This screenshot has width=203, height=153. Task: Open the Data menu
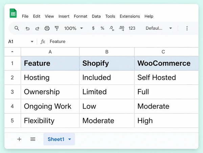point(96,16)
